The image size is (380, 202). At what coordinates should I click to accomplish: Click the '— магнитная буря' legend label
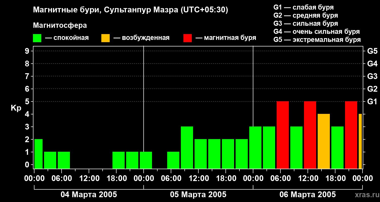pyautogui.click(x=226, y=38)
